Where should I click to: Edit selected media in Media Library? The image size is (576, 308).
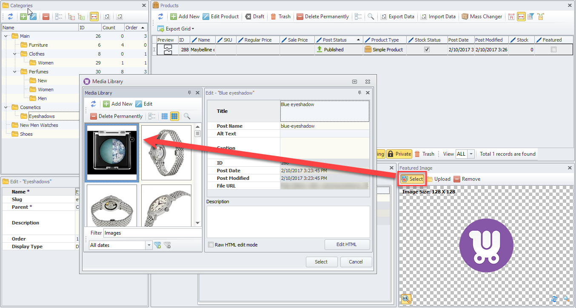(144, 104)
